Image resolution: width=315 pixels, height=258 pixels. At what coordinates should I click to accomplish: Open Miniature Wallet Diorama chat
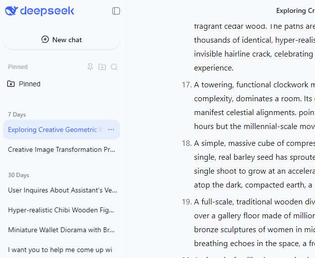62,230
